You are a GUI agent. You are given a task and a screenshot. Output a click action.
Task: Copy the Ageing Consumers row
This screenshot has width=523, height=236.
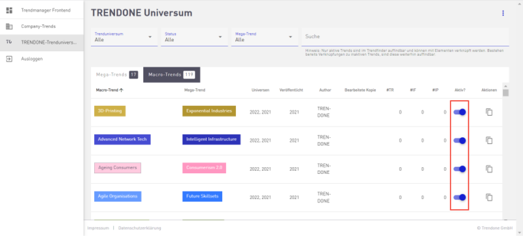[489, 169]
